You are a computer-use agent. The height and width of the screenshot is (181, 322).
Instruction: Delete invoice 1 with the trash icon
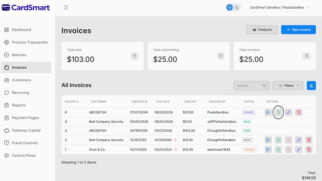click(x=309, y=149)
